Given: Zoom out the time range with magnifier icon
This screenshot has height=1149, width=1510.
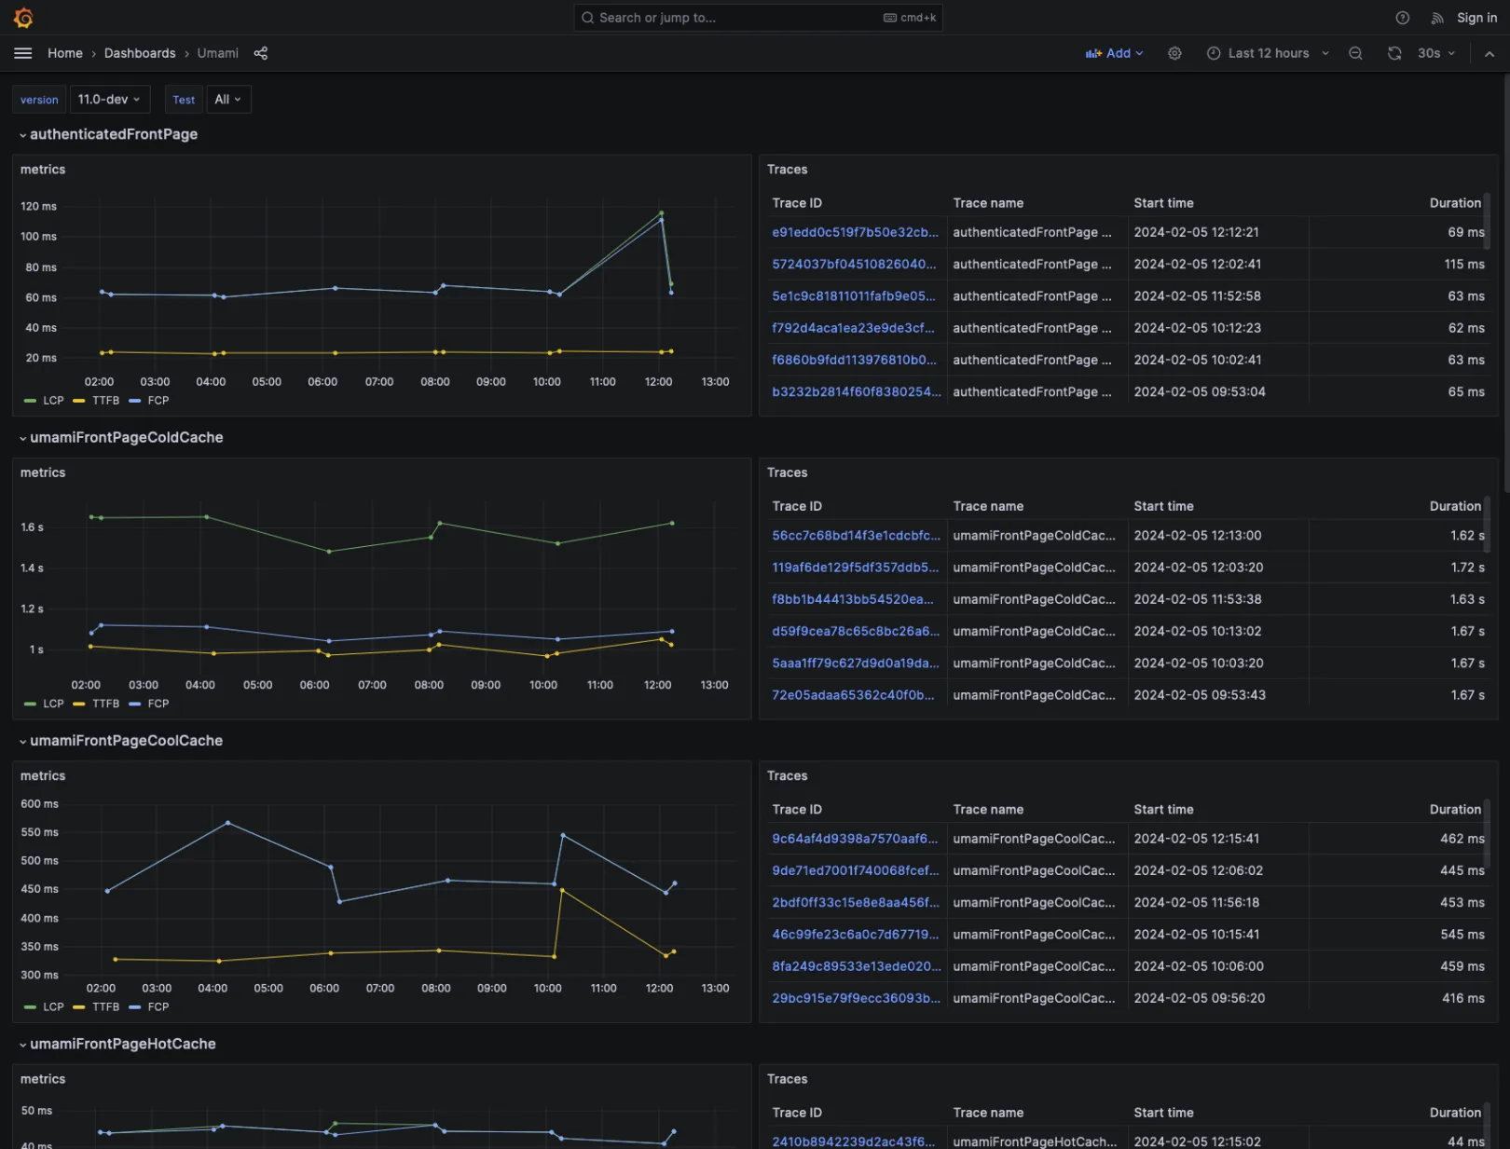Looking at the screenshot, I should (1355, 53).
